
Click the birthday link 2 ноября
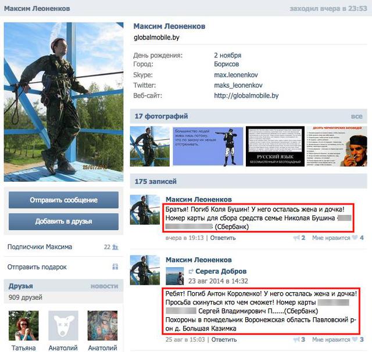227,55
